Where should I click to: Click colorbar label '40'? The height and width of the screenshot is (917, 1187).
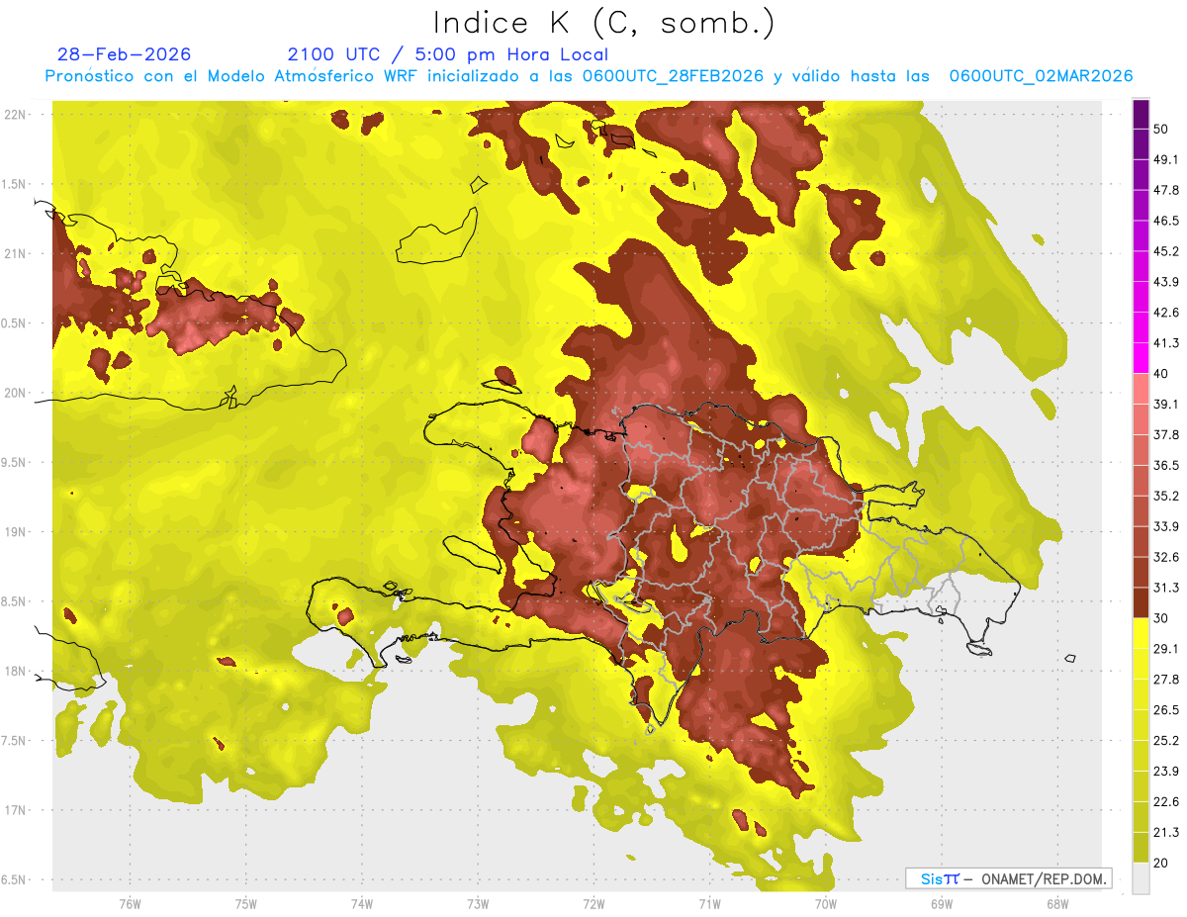pyautogui.click(x=1163, y=374)
